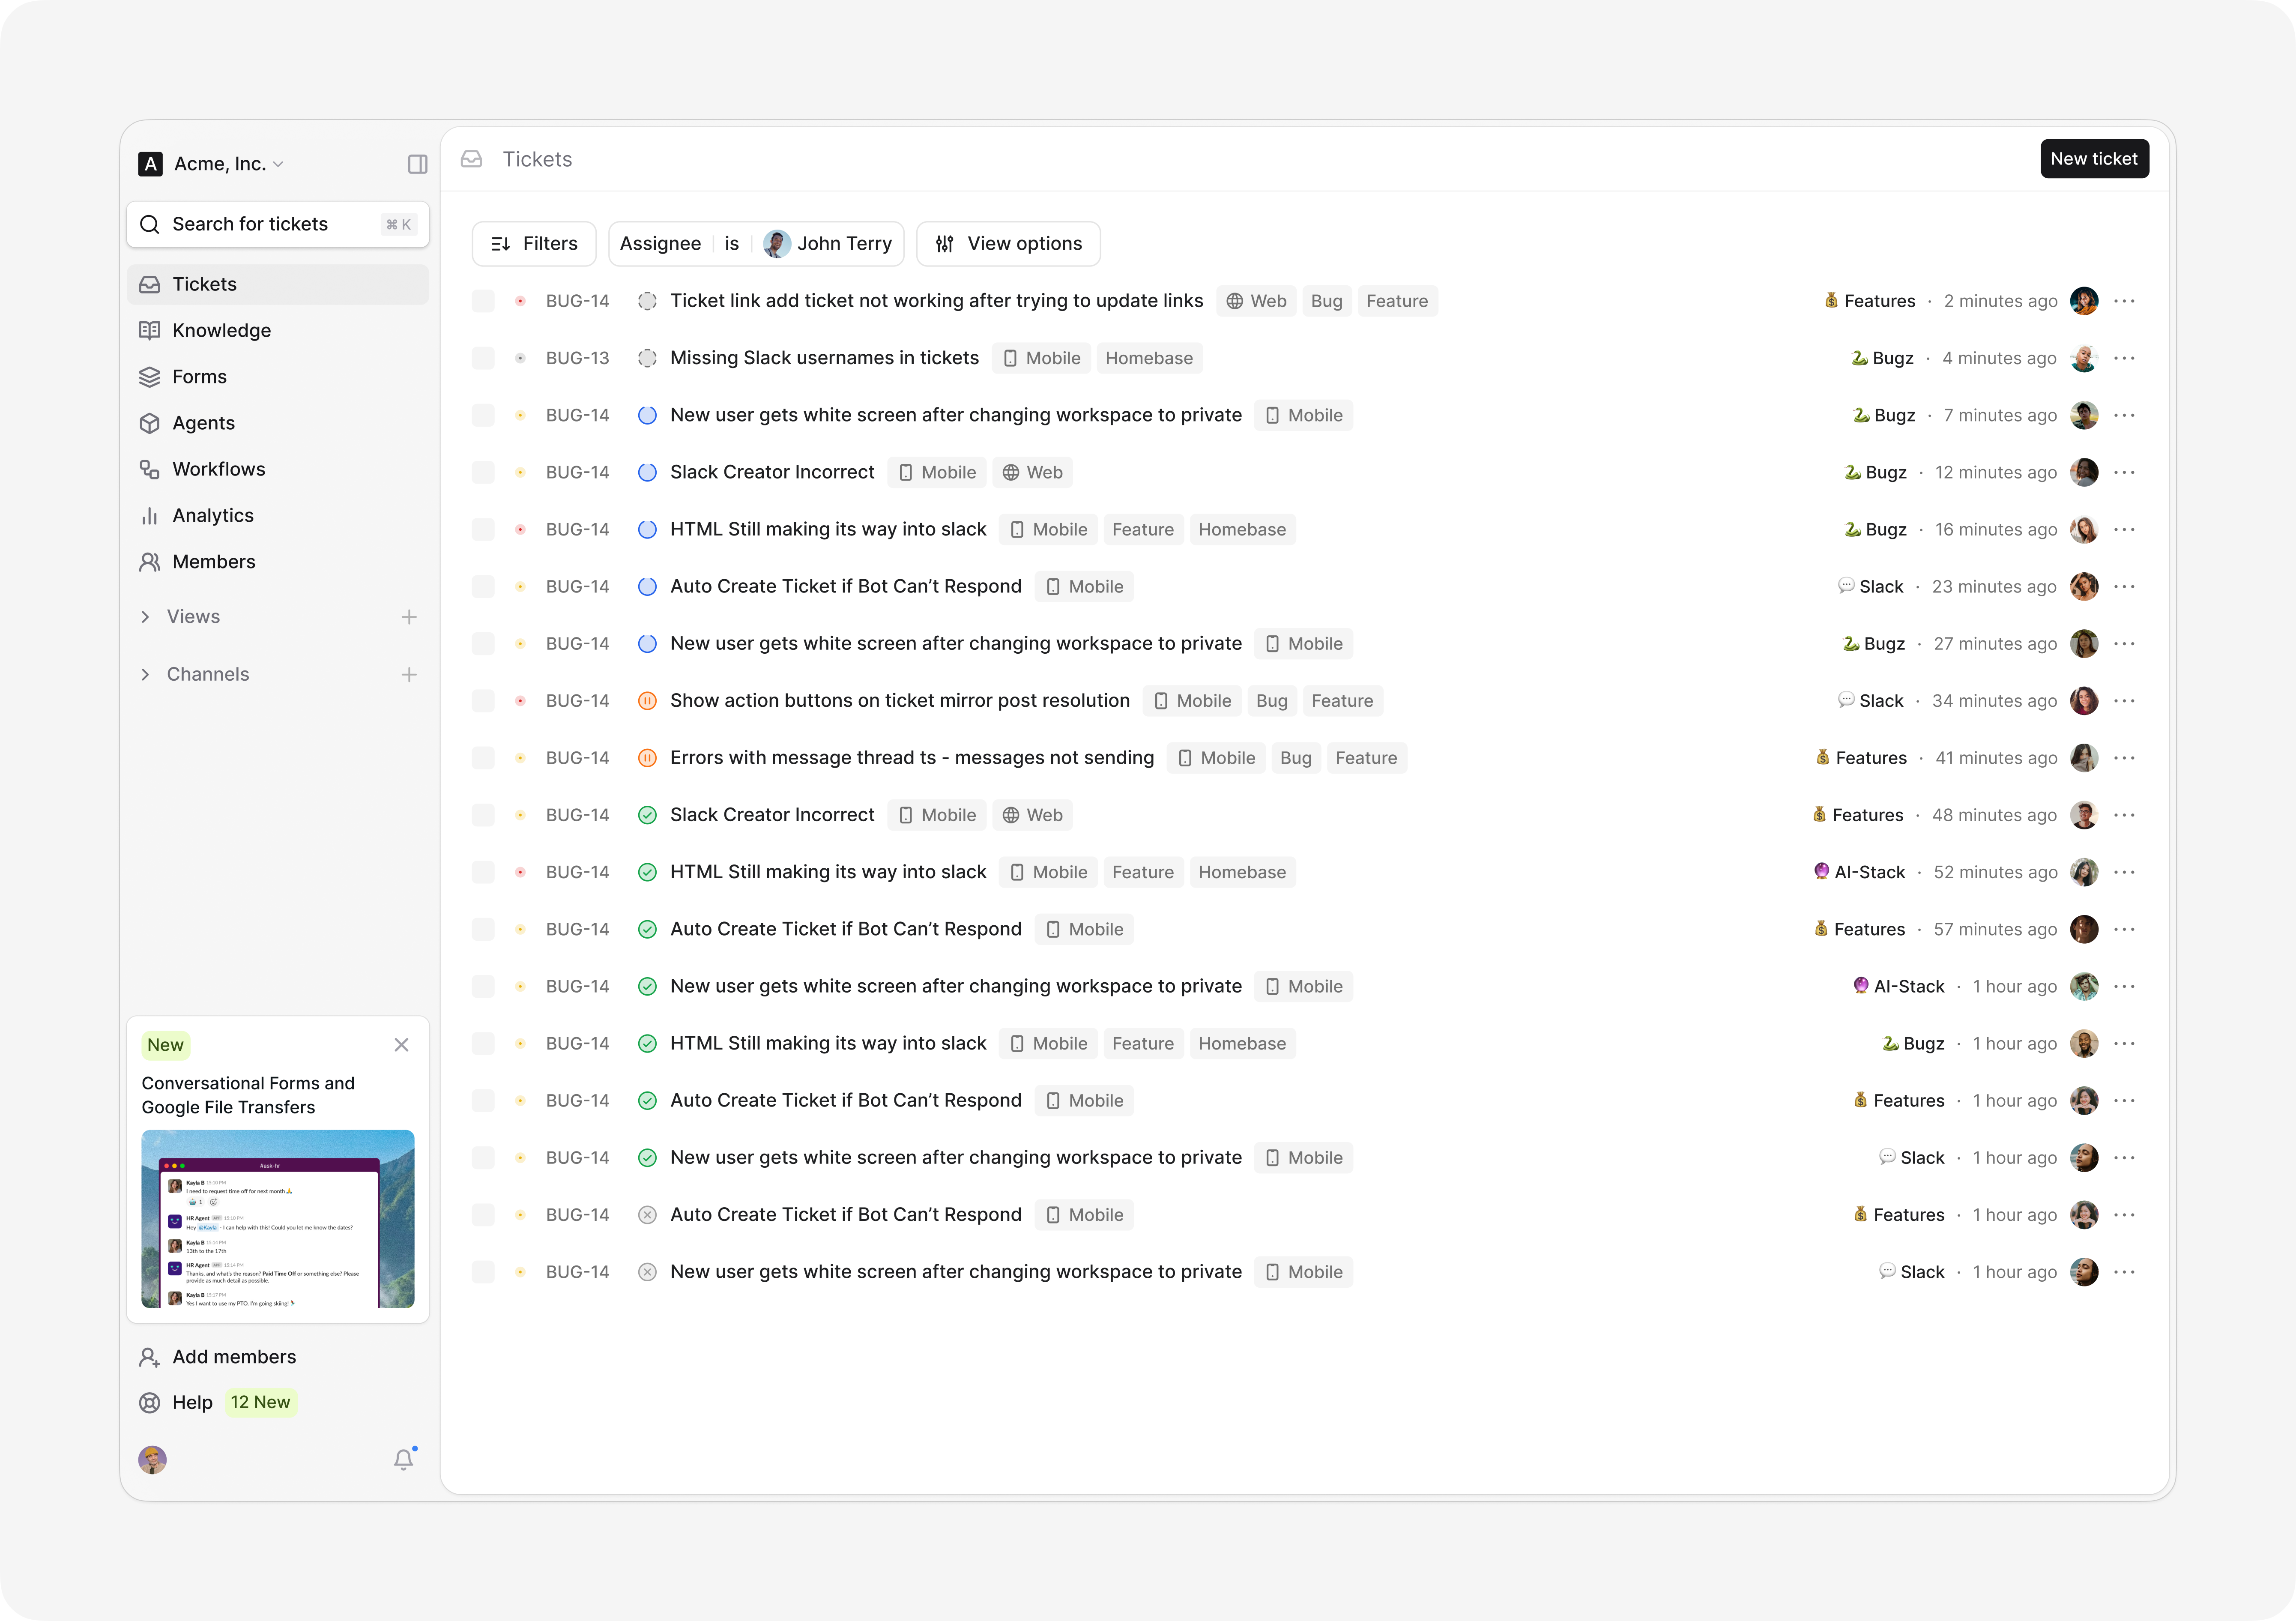
Task: Click the '34 minutes ago' timestamp
Action: pos(1994,701)
